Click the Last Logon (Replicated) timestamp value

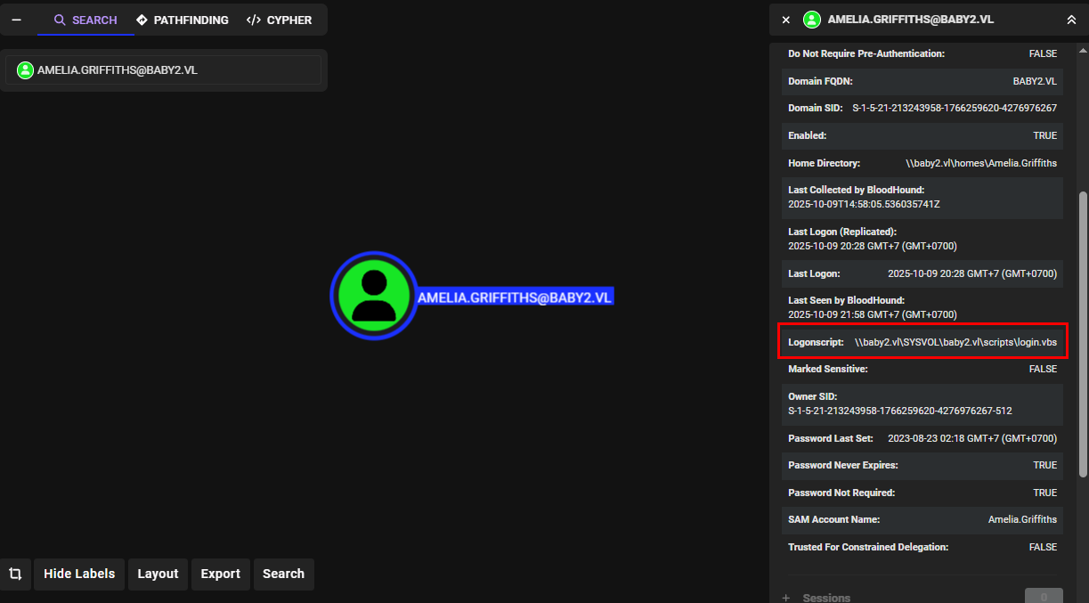873,246
